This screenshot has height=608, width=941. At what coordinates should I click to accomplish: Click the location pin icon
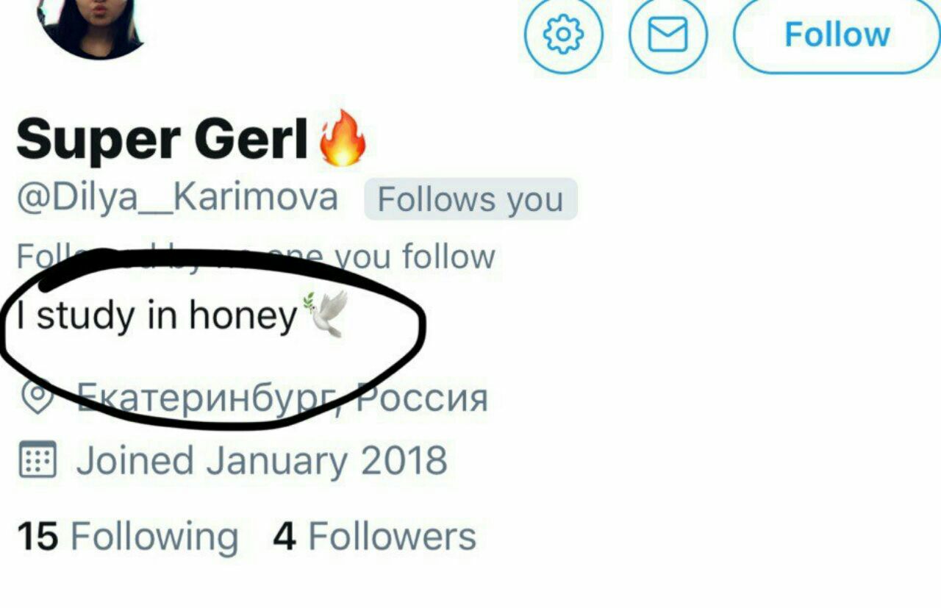pyautogui.click(x=37, y=398)
